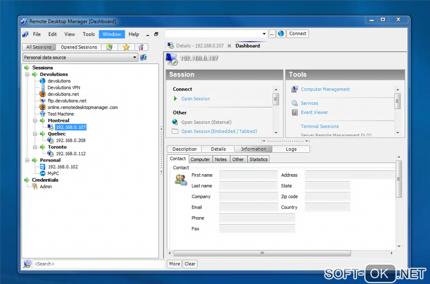Click the Open Session External globe icon
Viewport: 430px width, 284px height.
[175, 122]
